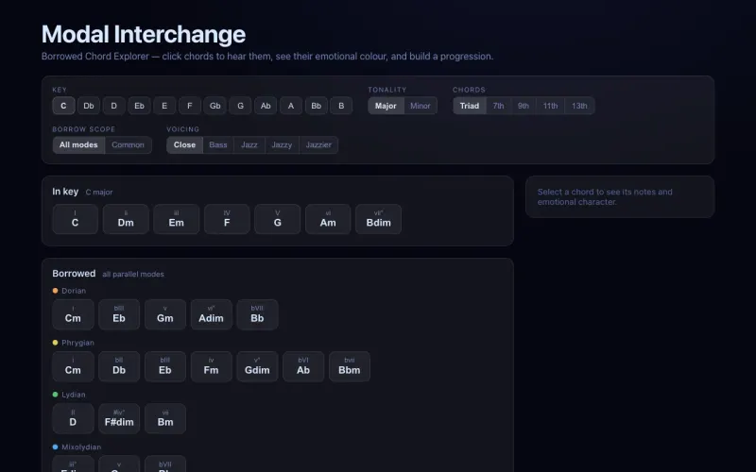The height and width of the screenshot is (472, 756).
Task: Click the Dorian Cm chord
Action: point(74,314)
